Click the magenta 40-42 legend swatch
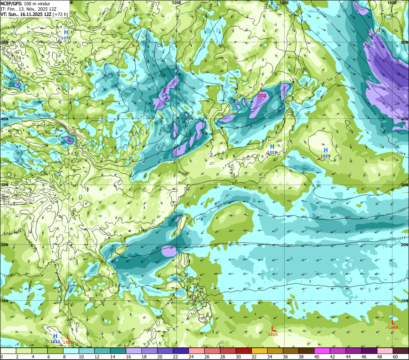The height and width of the screenshot is (360, 409). (322, 351)
